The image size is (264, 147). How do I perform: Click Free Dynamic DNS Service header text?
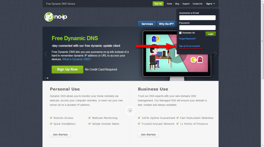61,4
